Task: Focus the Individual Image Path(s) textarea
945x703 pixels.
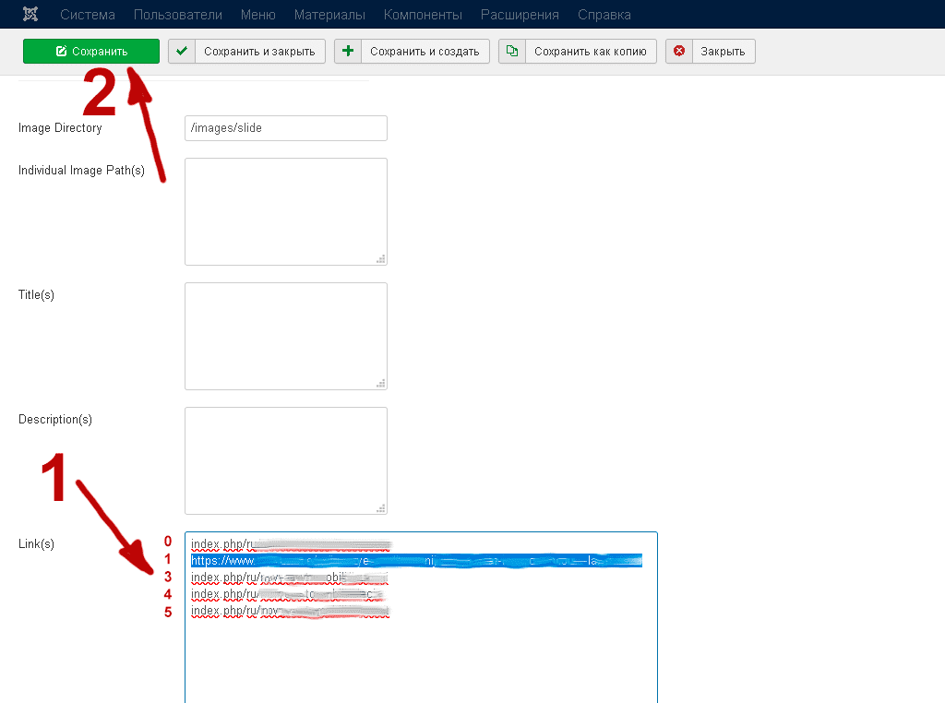Action: (x=285, y=211)
